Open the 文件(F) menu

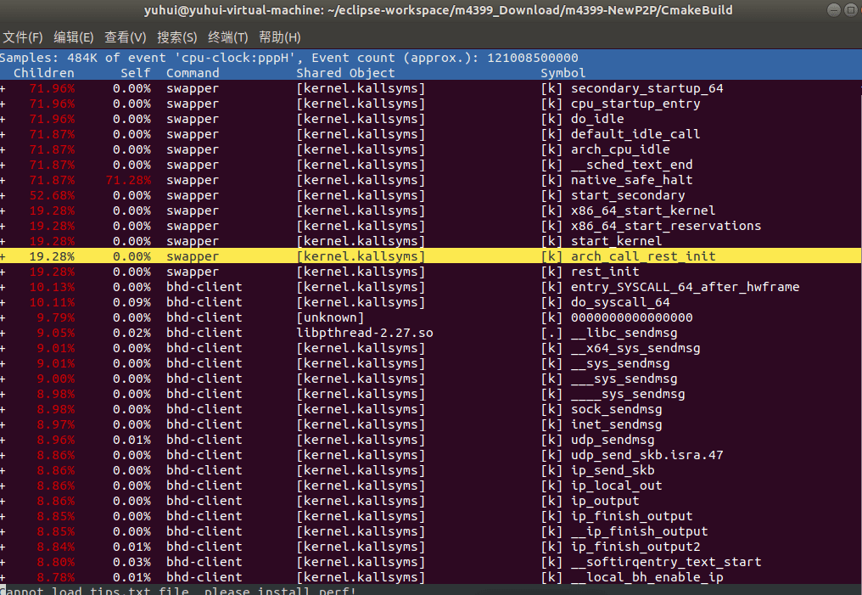pos(23,37)
